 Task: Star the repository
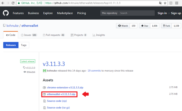point(145,26)
